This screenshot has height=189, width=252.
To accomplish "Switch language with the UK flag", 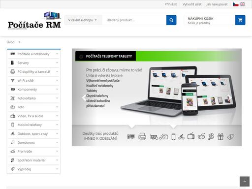I will click(242, 4).
